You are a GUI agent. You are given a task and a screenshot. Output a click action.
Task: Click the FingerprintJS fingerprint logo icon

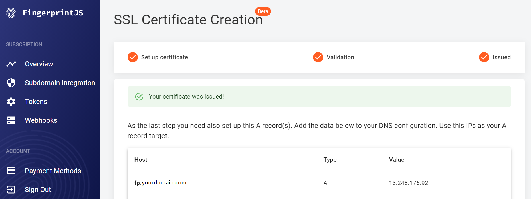[11, 13]
